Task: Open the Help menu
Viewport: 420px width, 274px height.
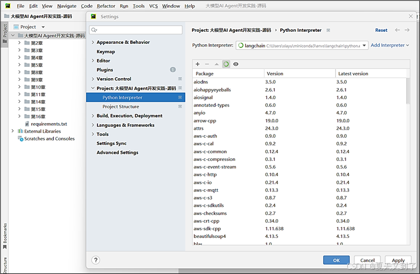Action: (x=189, y=6)
